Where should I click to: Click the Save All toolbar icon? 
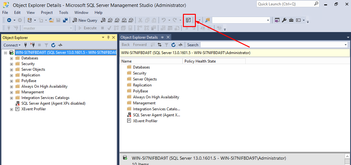(65, 20)
